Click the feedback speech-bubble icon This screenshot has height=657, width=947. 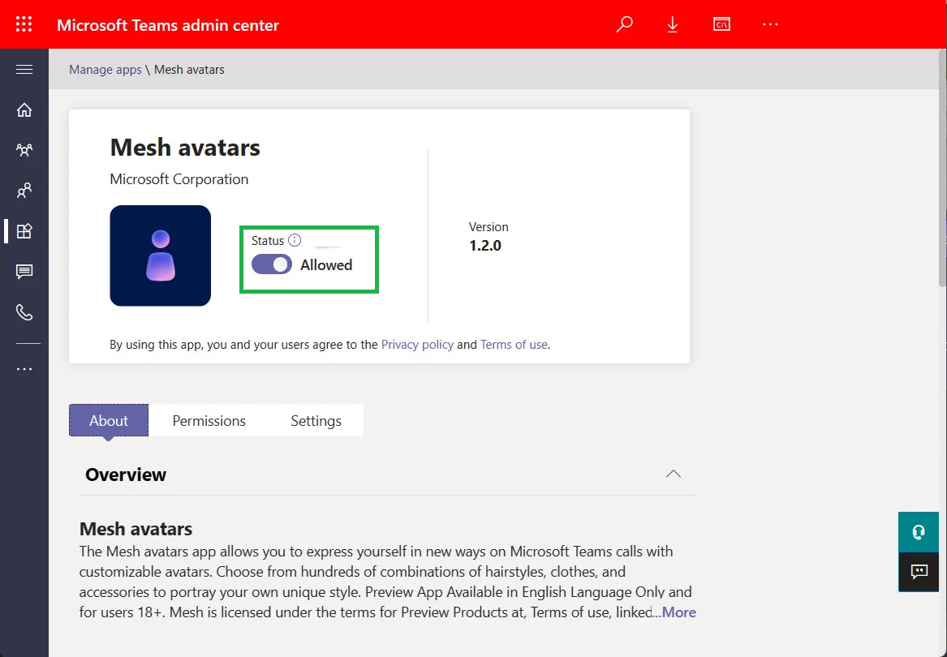918,572
